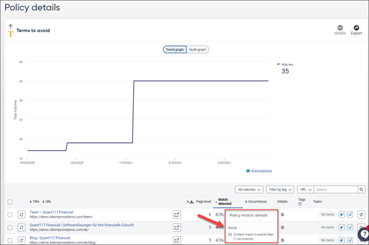Click the upward arrow above Terms to avoid
The width and height of the screenshot is (369, 245).
(11, 26)
